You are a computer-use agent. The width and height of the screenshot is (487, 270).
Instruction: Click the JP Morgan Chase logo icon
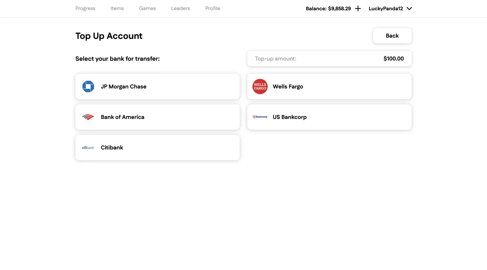click(x=88, y=87)
